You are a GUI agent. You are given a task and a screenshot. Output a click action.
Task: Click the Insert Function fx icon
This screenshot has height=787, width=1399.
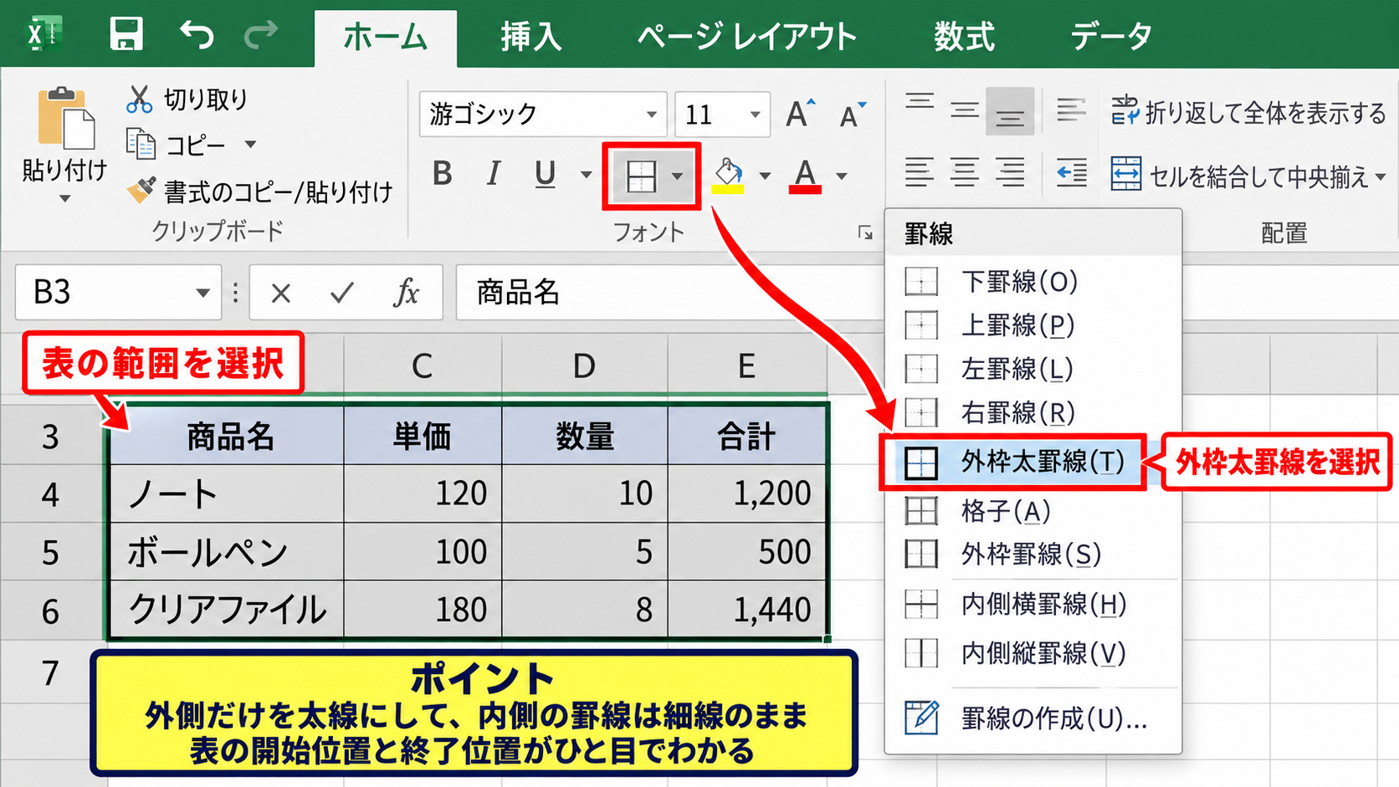click(407, 293)
